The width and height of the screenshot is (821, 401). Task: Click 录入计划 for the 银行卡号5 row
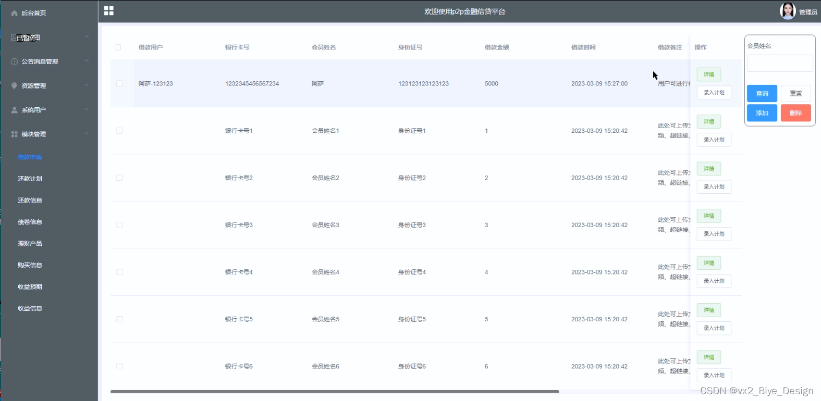pyautogui.click(x=714, y=328)
